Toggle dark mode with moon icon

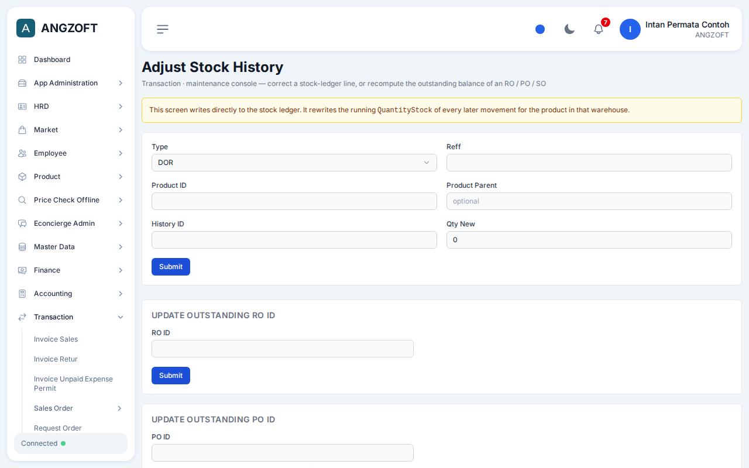(x=569, y=29)
